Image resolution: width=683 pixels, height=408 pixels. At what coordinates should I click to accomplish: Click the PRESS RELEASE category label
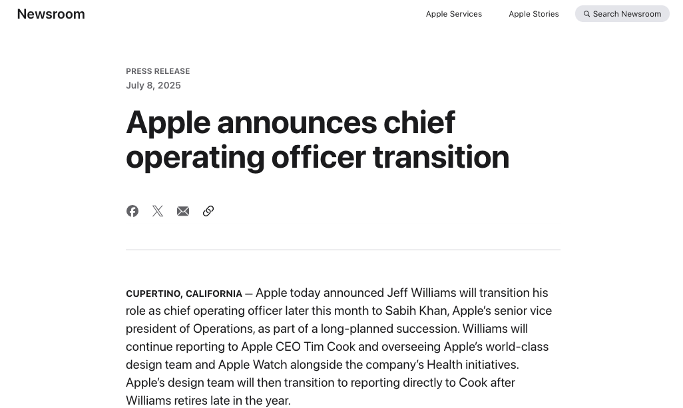[x=158, y=71]
